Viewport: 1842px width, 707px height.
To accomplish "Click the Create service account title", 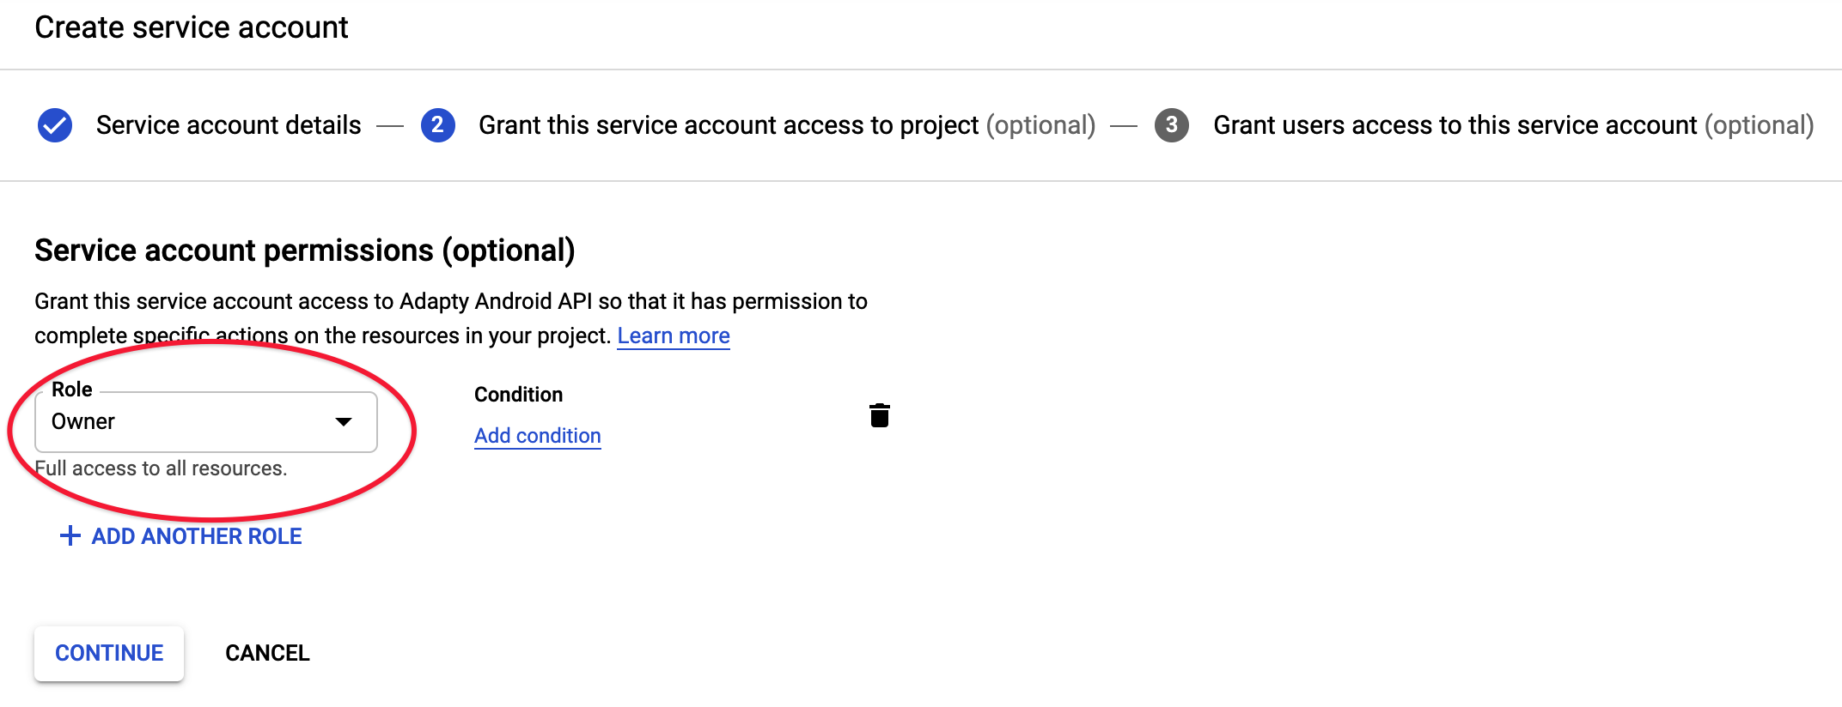I will (192, 27).
